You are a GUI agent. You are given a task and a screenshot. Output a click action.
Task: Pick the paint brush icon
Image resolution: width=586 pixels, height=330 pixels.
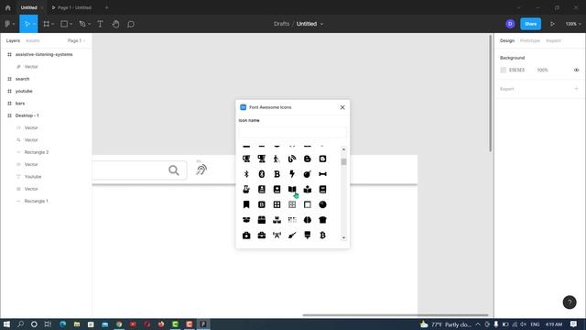pyautogui.click(x=308, y=236)
